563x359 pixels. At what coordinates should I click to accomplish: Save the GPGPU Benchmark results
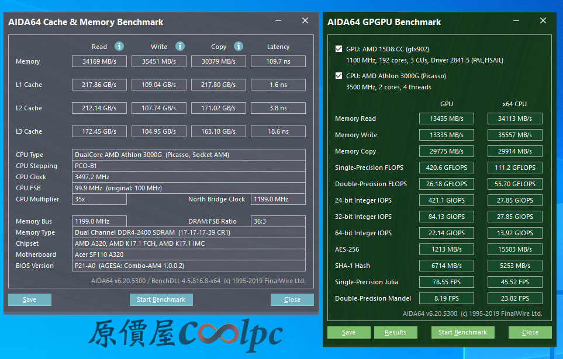(348, 332)
